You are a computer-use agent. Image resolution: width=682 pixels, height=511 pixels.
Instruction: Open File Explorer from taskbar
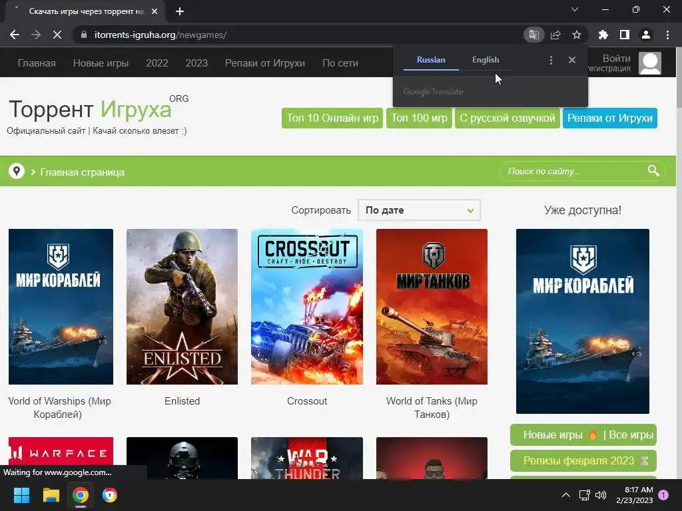[x=51, y=495]
